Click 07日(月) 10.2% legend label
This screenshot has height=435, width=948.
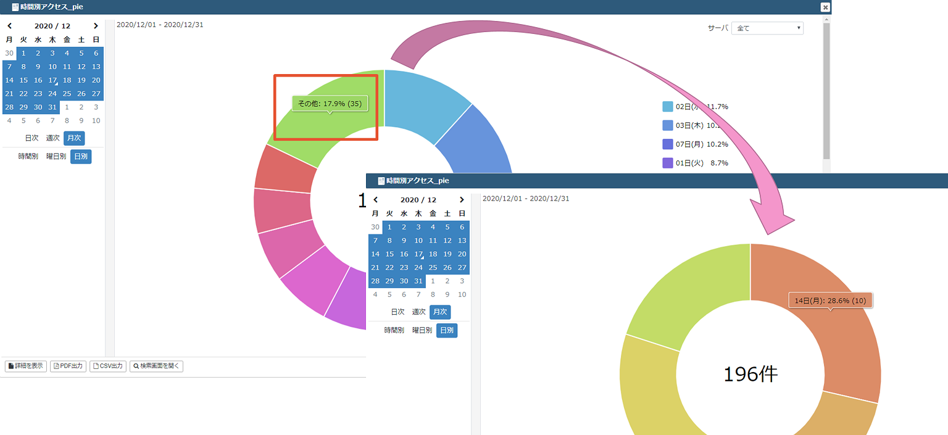pyautogui.click(x=702, y=144)
